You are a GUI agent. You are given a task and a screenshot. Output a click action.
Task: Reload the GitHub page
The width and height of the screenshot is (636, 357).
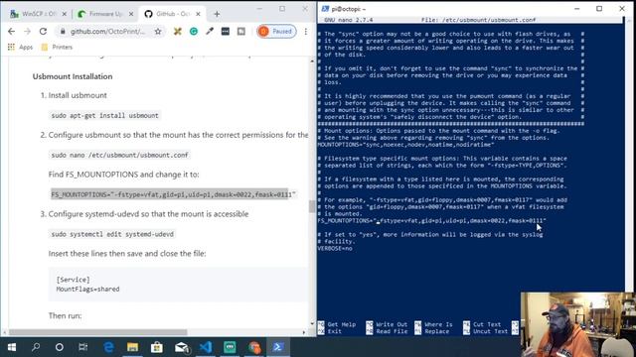tap(43, 31)
